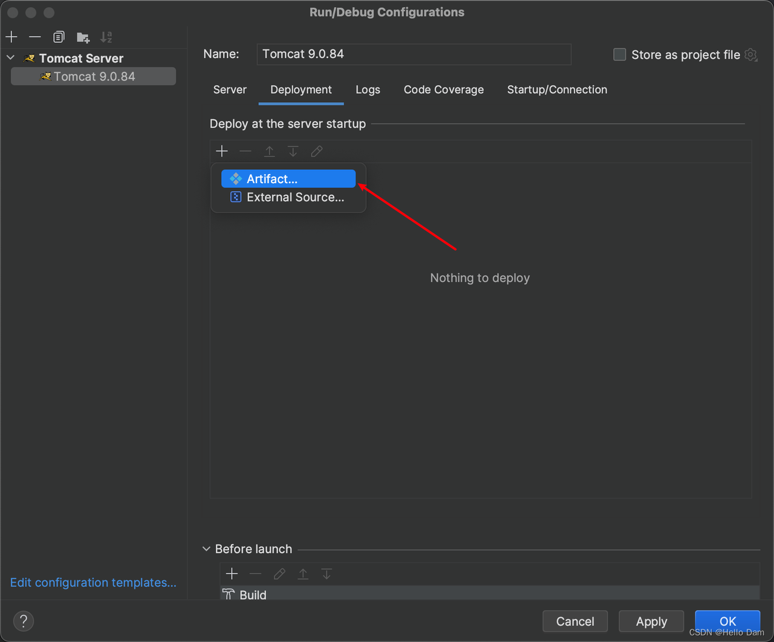Choose External Source... from the popup menu

288,197
